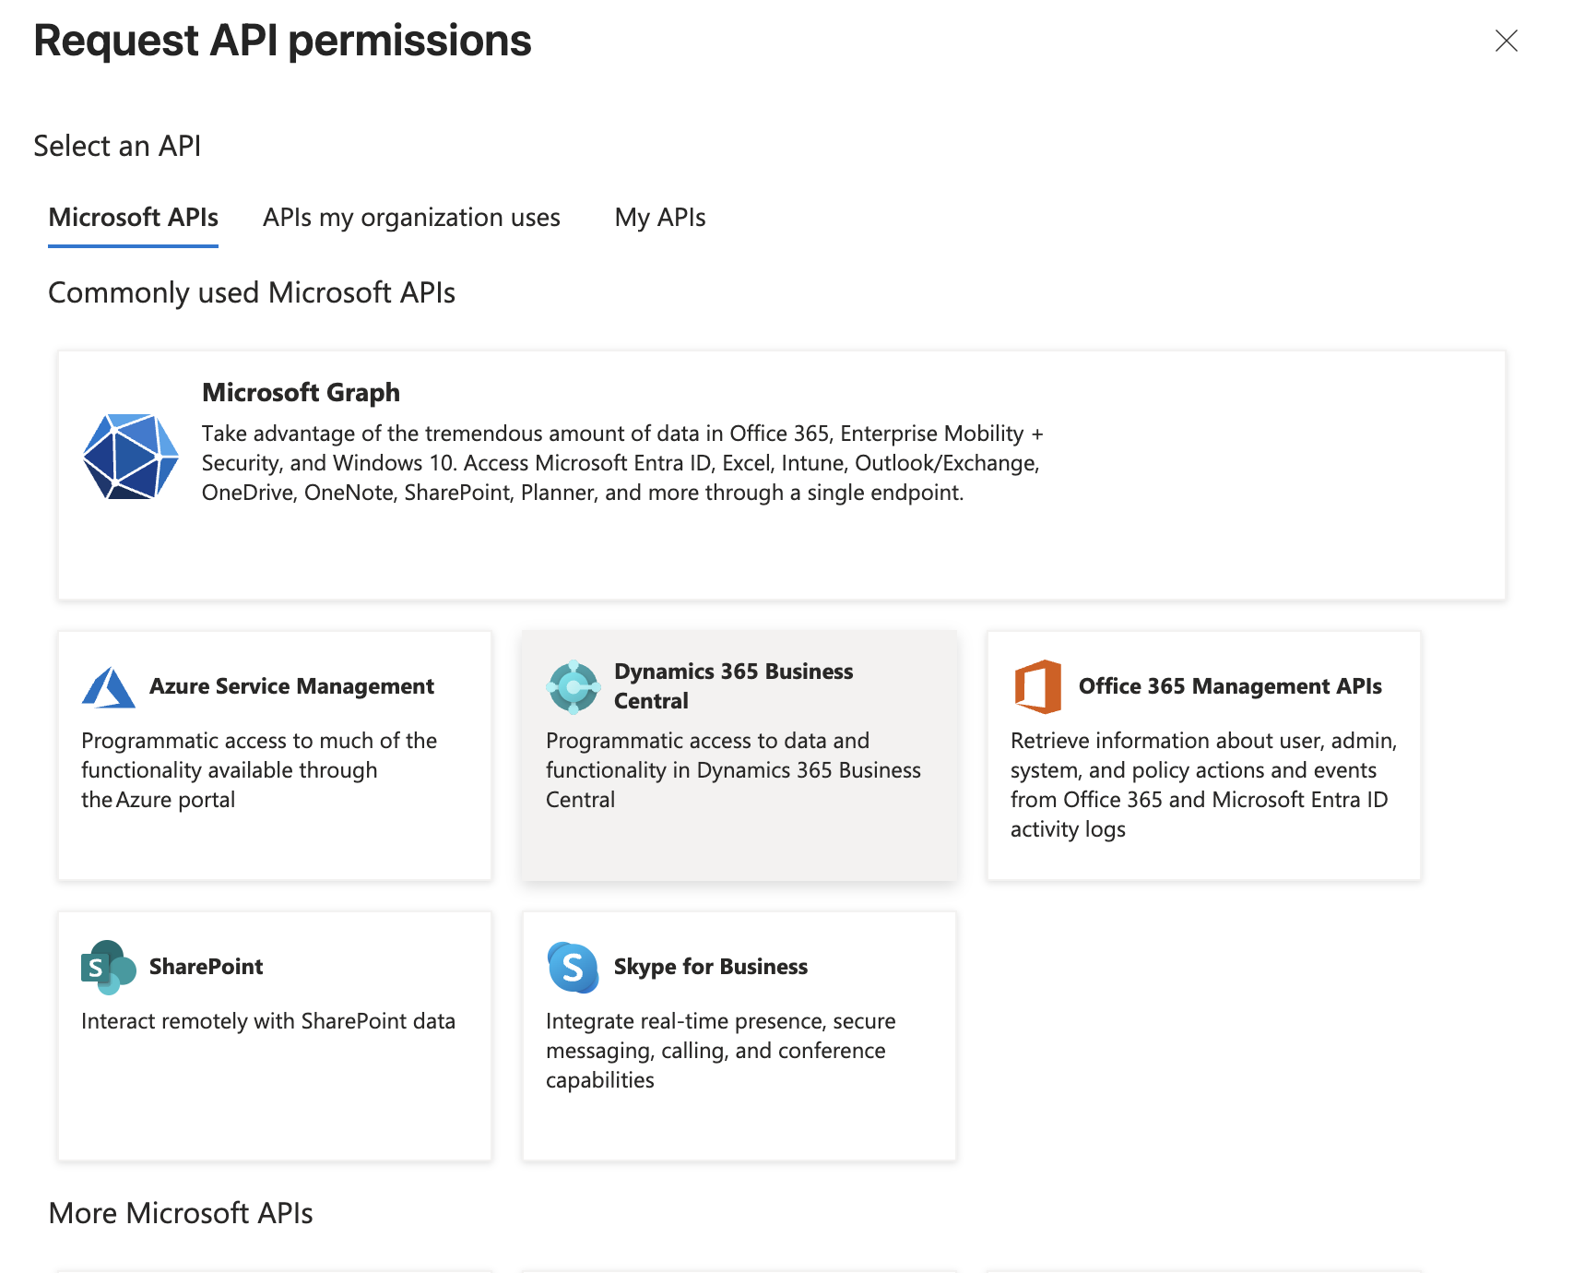Click the Microsoft Graph polyhedron icon
Image resolution: width=1573 pixels, height=1273 pixels.
point(131,457)
